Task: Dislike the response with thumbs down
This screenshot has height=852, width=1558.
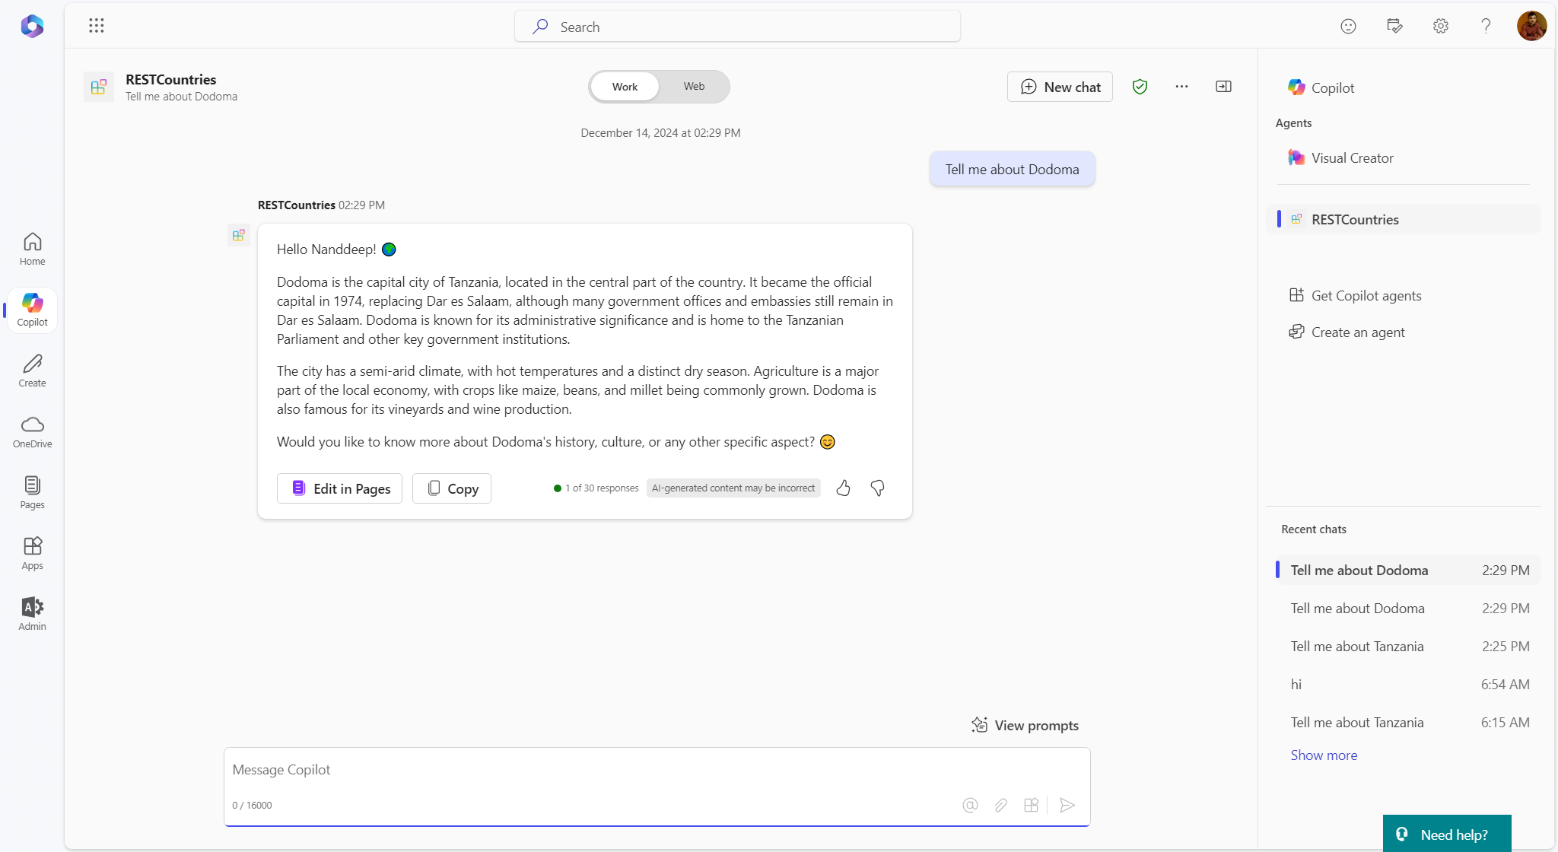Action: [x=876, y=488]
